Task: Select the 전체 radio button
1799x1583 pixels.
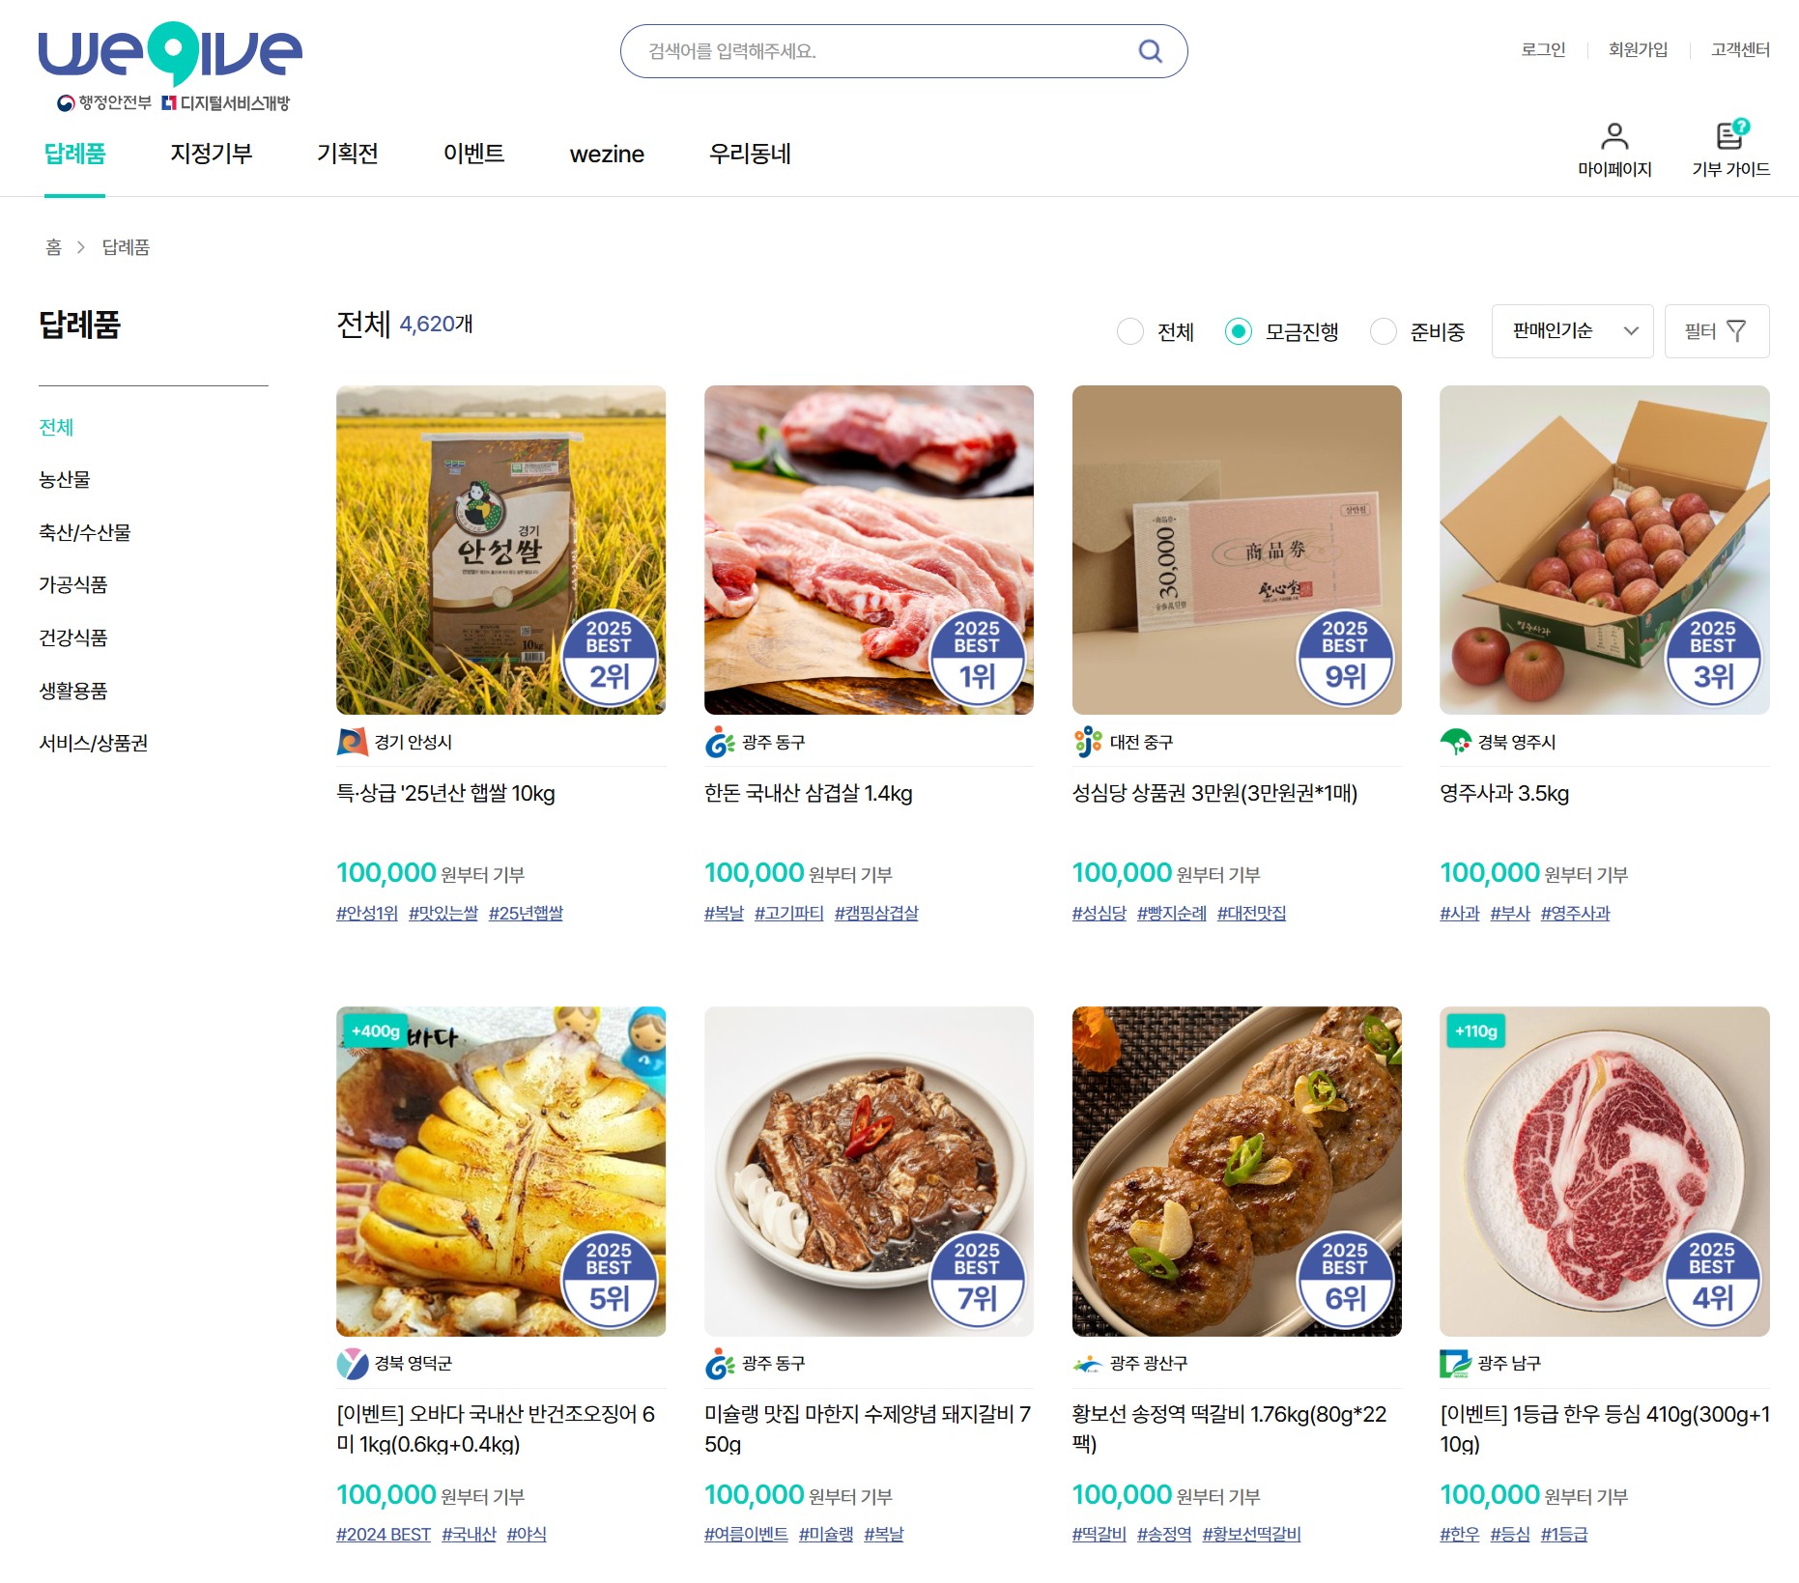Action: [1129, 331]
